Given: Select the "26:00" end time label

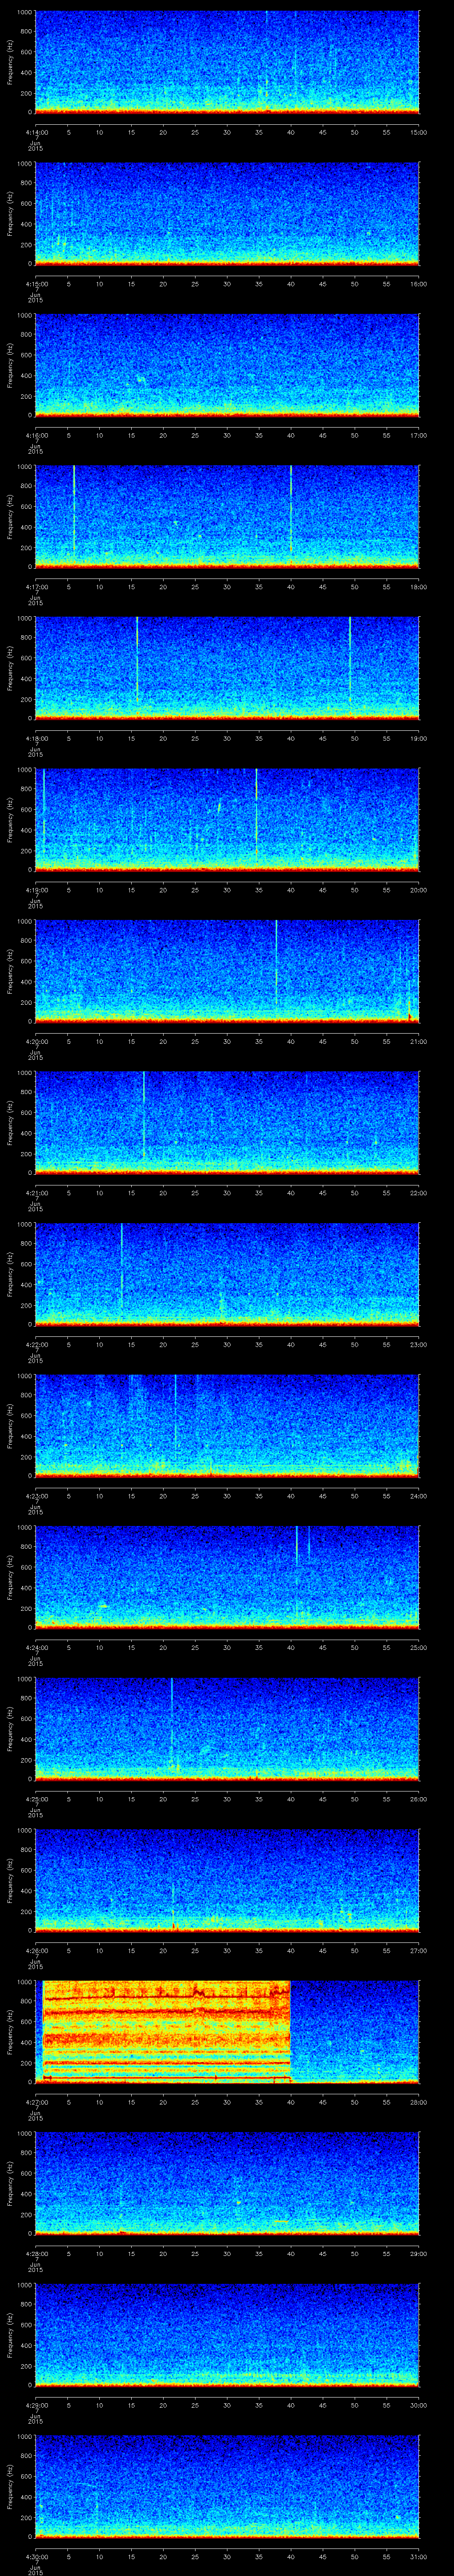Looking at the screenshot, I should 418,1798.
